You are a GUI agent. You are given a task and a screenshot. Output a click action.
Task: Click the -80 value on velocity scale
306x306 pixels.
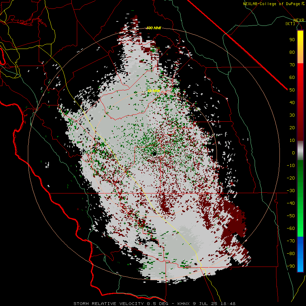click(x=291, y=254)
